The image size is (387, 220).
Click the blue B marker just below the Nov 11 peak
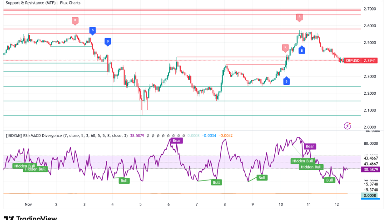point(302,50)
